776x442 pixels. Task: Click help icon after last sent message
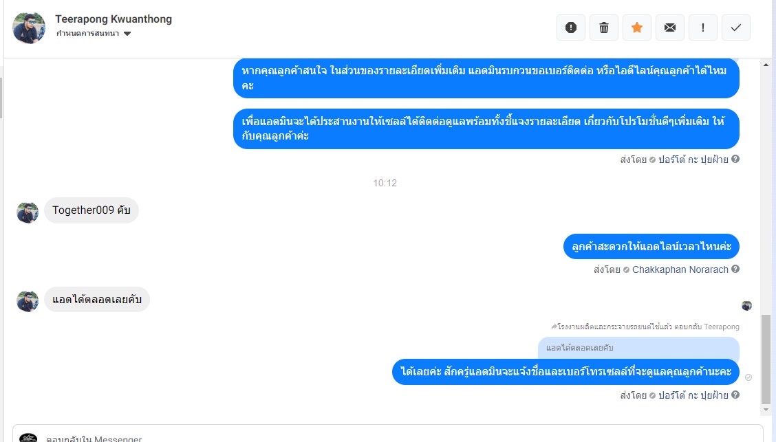point(735,395)
